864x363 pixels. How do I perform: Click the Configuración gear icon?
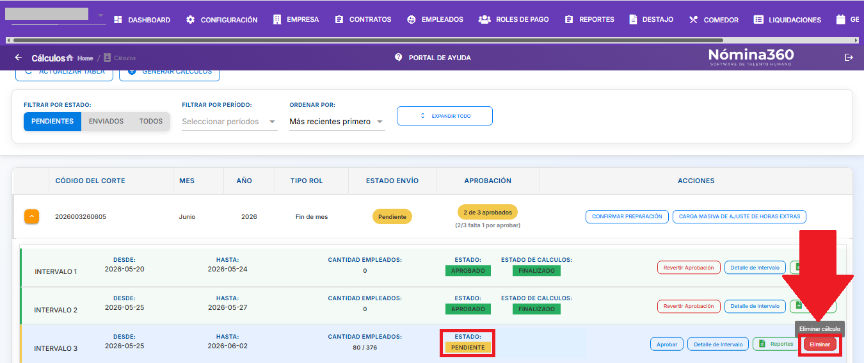click(190, 20)
